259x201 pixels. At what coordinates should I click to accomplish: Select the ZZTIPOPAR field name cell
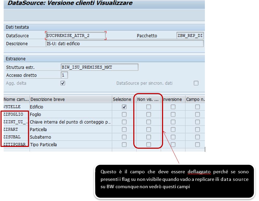pos(16,145)
